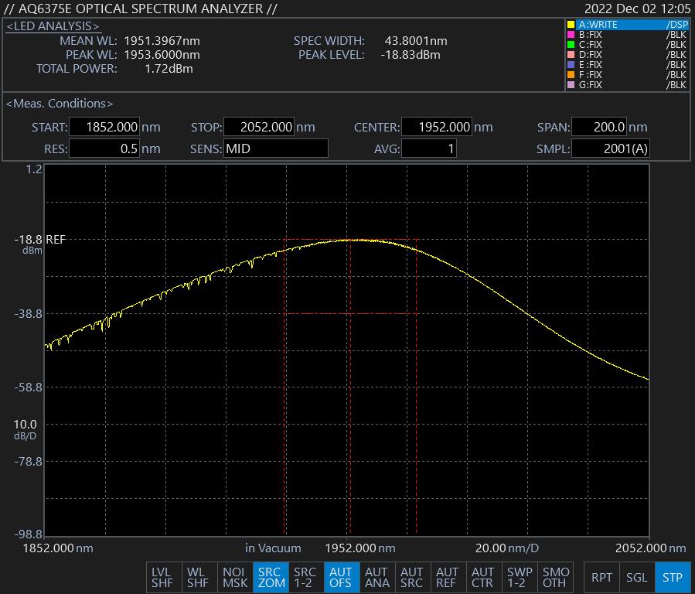Enable AUT SRC auto search
Image resolution: width=695 pixels, height=594 pixels.
click(x=411, y=577)
